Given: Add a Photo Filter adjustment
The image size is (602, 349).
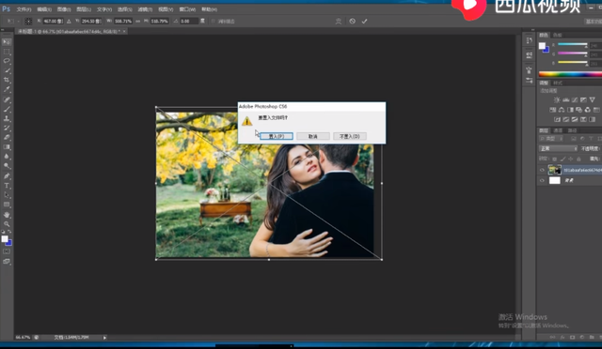Looking at the screenshot, I should tap(579, 110).
